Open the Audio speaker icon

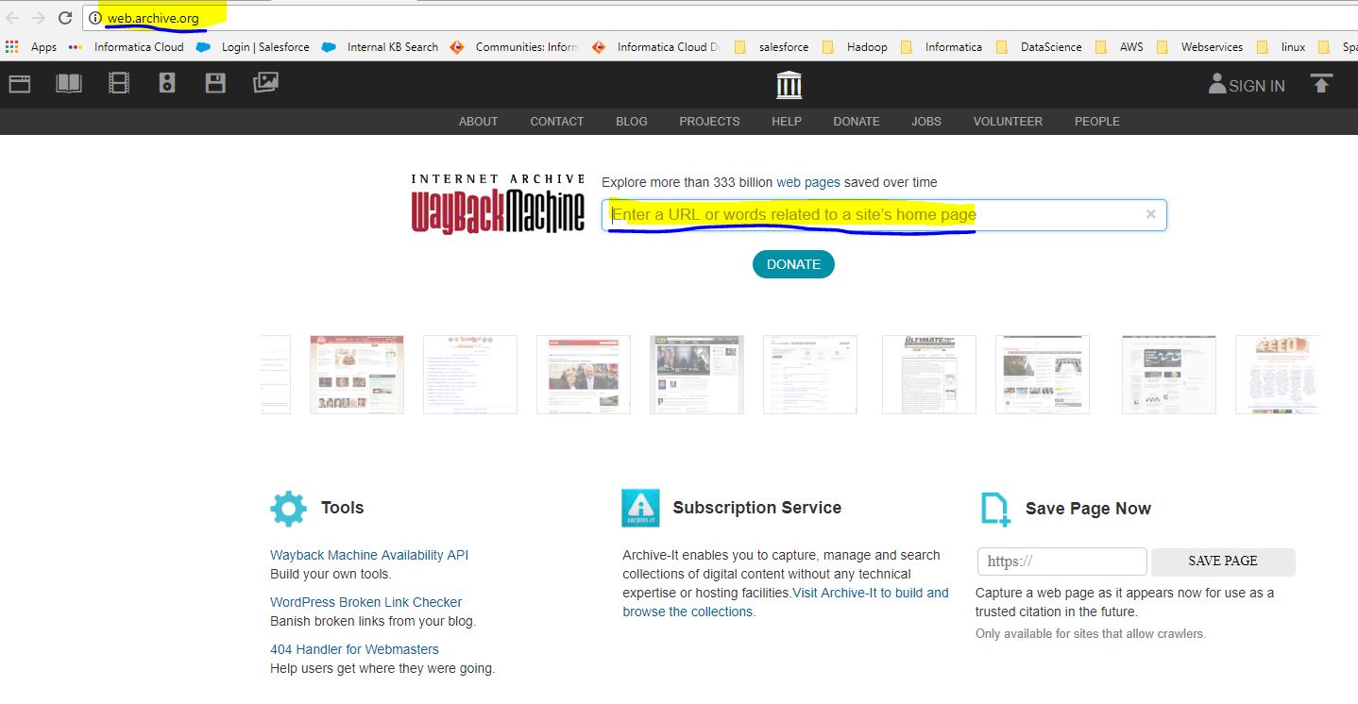coord(167,84)
